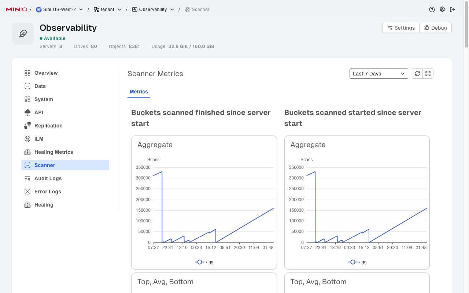Viewport: 469px width, 293px height.
Task: Click the sign out icon
Action: click(x=453, y=10)
